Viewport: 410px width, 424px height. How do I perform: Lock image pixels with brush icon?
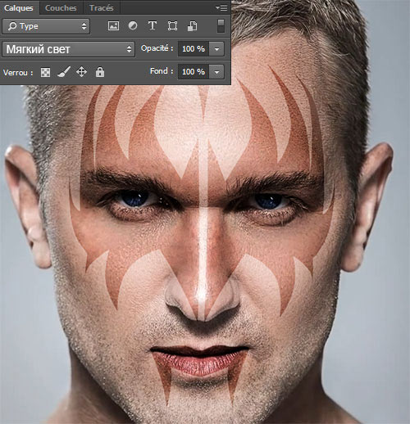(64, 72)
